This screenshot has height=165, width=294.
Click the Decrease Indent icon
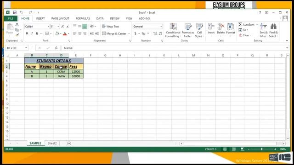92,33
